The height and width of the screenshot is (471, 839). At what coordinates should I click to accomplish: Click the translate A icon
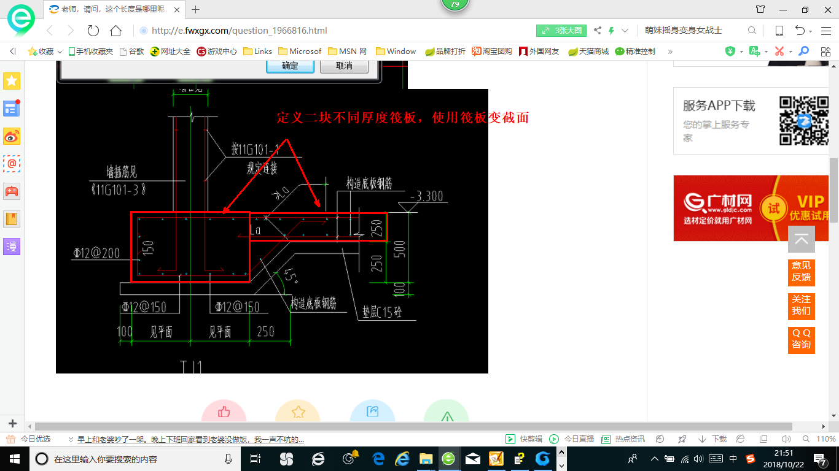tap(755, 51)
